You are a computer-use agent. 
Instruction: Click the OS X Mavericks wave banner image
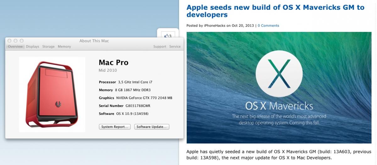click(279, 88)
